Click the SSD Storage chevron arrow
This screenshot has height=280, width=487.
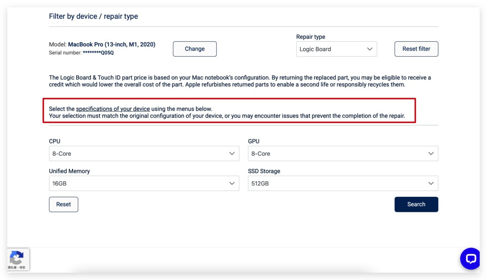431,183
